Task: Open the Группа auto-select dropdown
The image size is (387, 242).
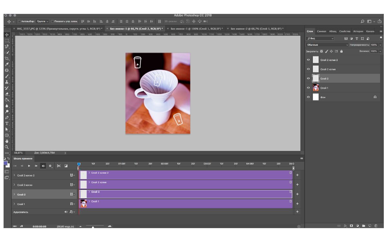Action: point(43,21)
